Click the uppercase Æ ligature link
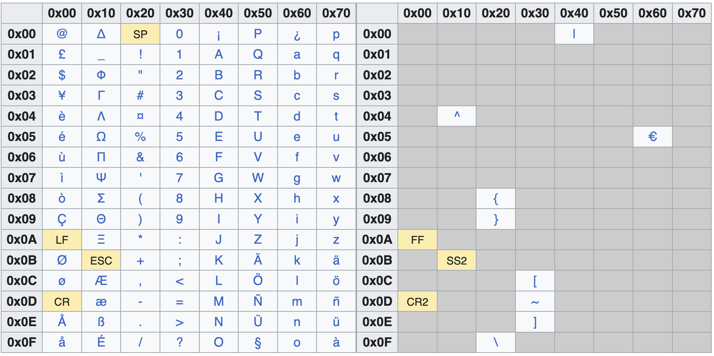714x356 pixels. coord(101,281)
